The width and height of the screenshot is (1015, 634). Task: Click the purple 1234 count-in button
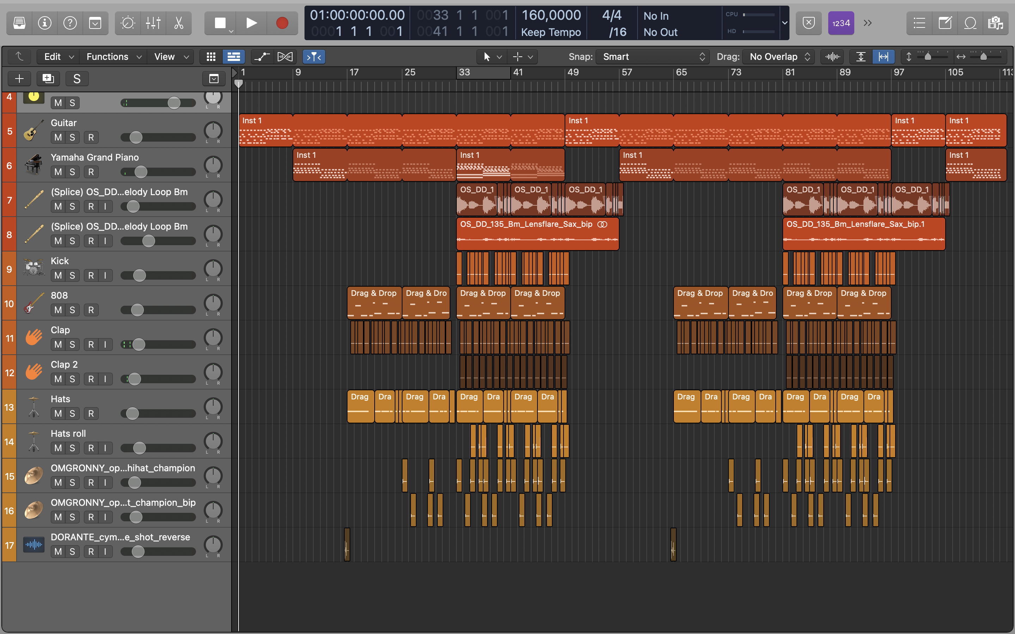click(x=841, y=23)
